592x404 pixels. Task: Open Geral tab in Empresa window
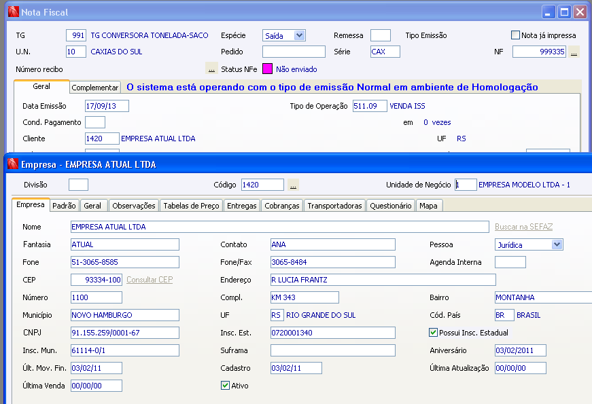click(92, 206)
